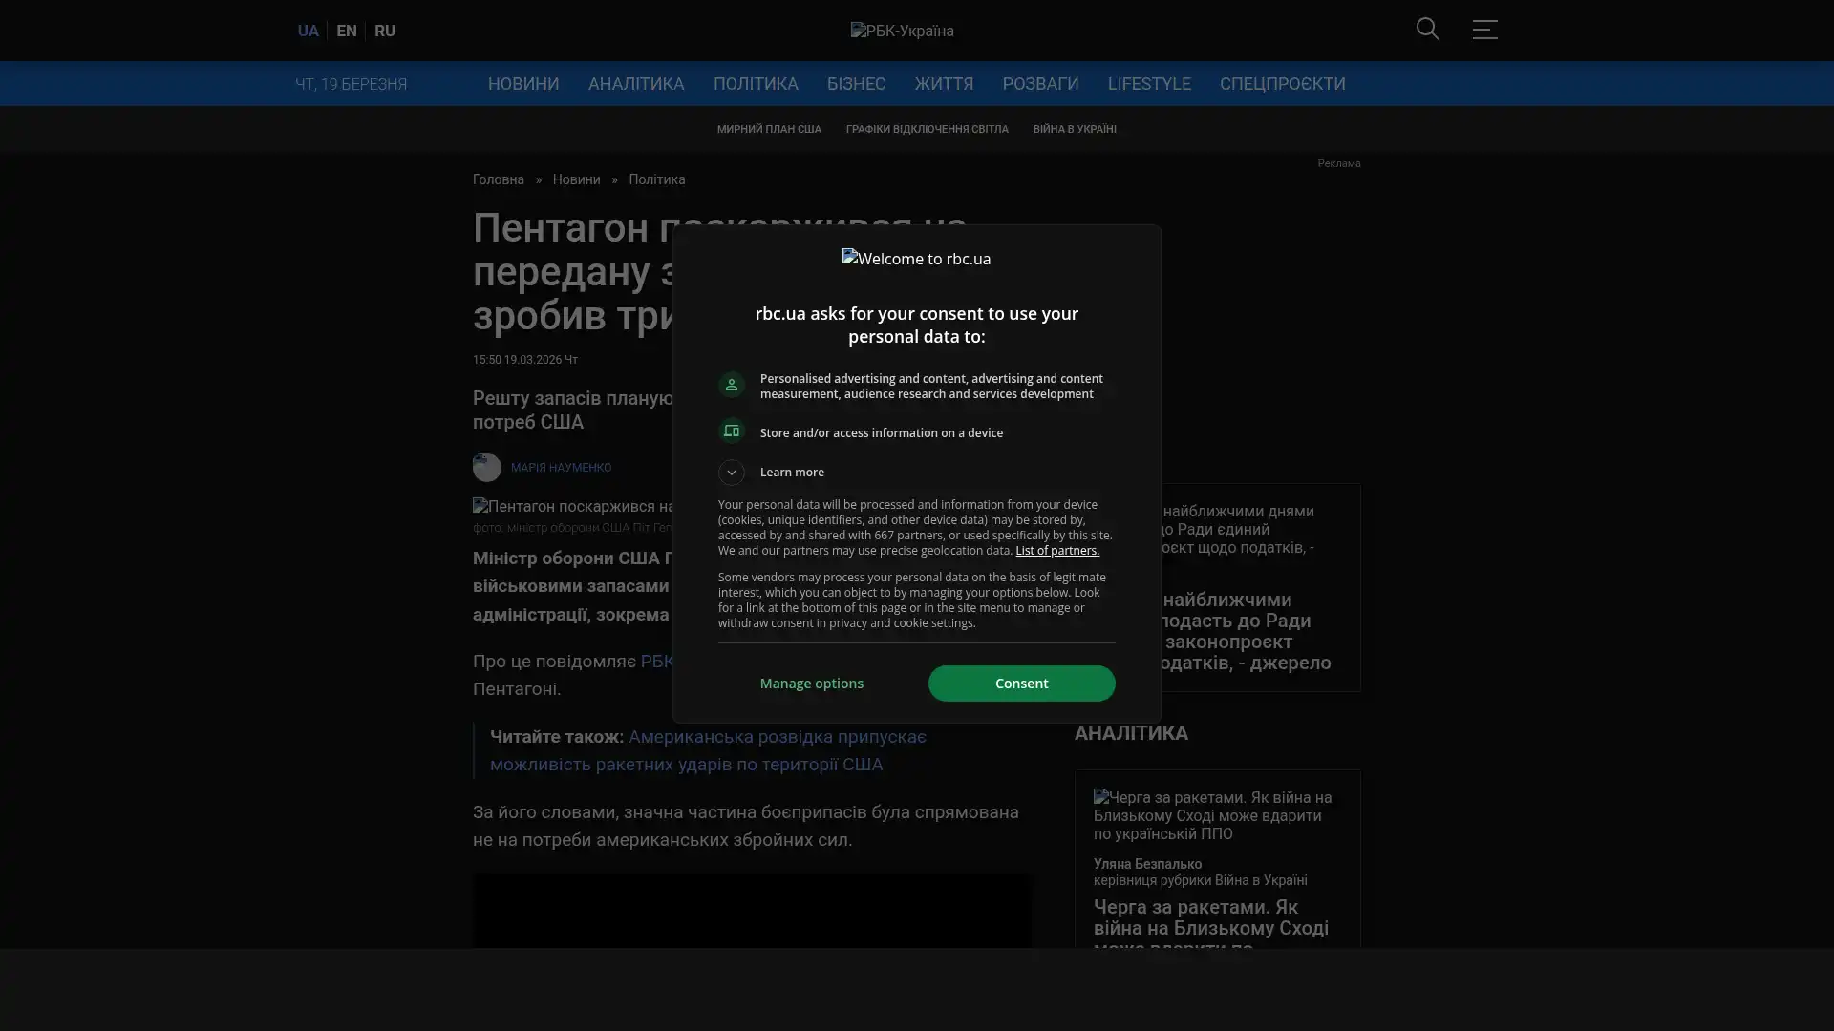Open the Війна в Україні topic link

click(x=1074, y=129)
